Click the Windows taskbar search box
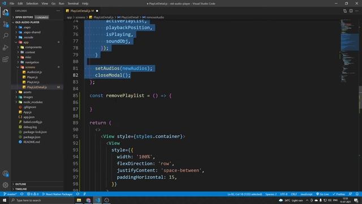 coord(42,200)
